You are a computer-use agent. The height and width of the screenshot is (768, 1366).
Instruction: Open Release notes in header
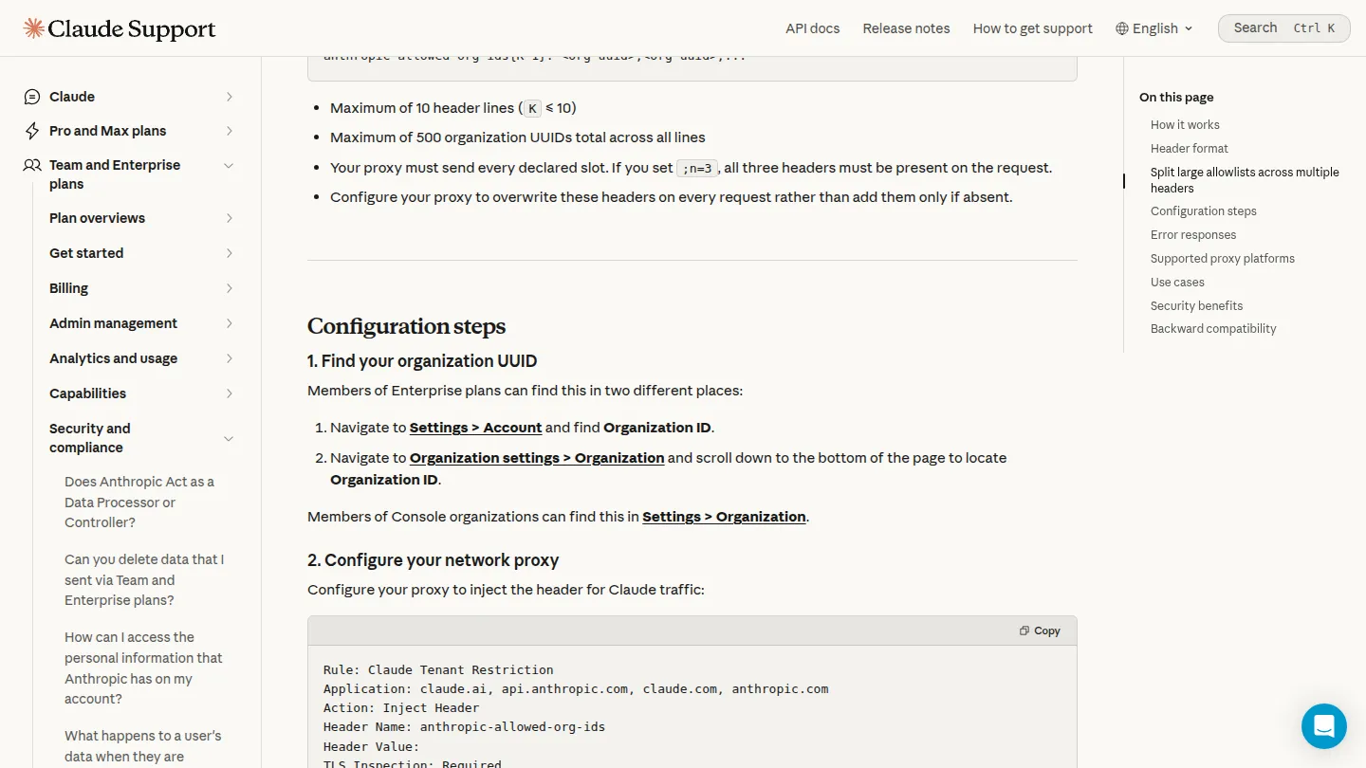906,28
